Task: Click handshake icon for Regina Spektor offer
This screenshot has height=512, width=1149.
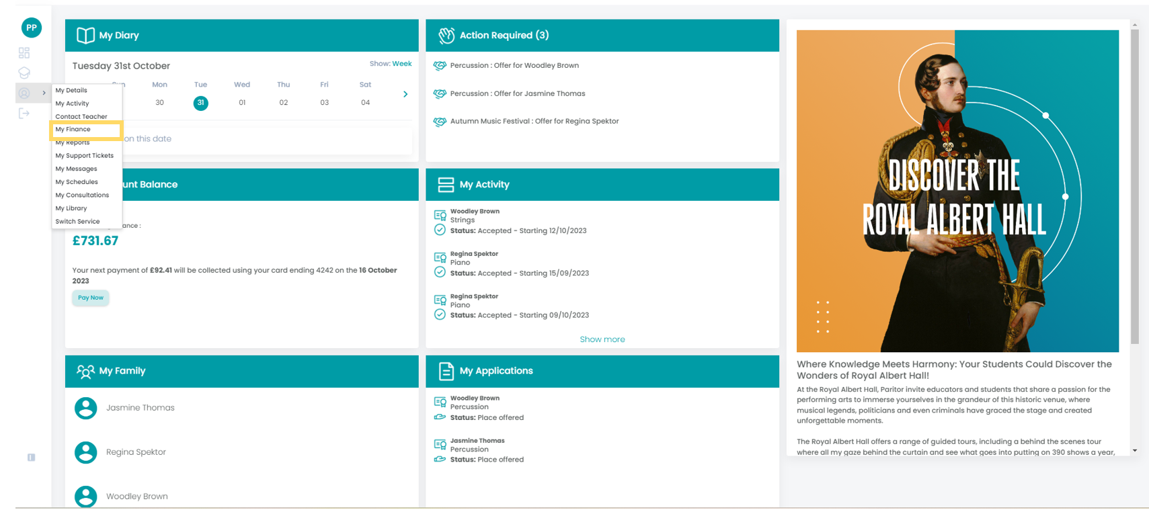Action: tap(440, 122)
